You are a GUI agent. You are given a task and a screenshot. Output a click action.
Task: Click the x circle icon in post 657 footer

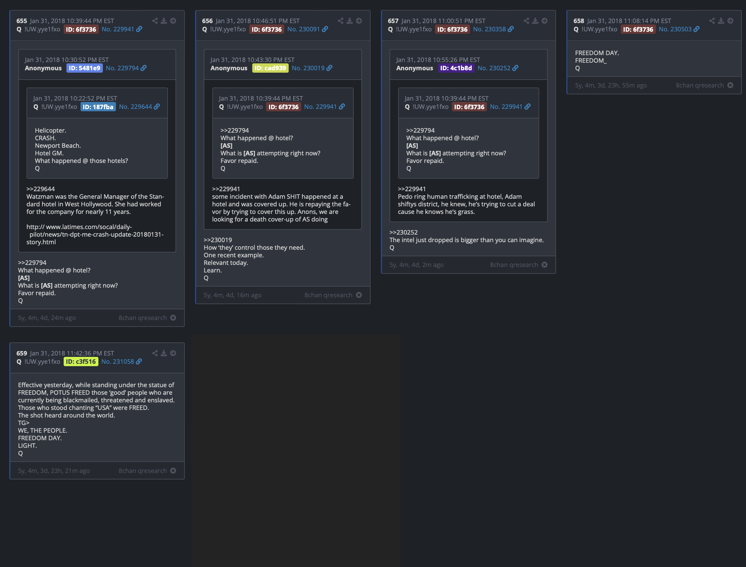coord(544,265)
